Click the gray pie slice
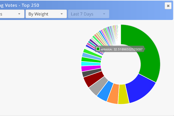The height and width of the screenshot is (116, 174). tap(98, 86)
